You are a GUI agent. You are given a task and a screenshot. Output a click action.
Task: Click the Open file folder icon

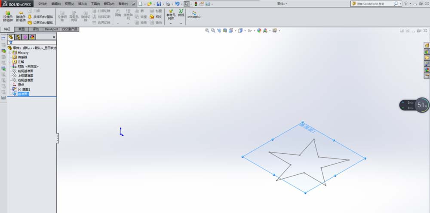coord(149,4)
